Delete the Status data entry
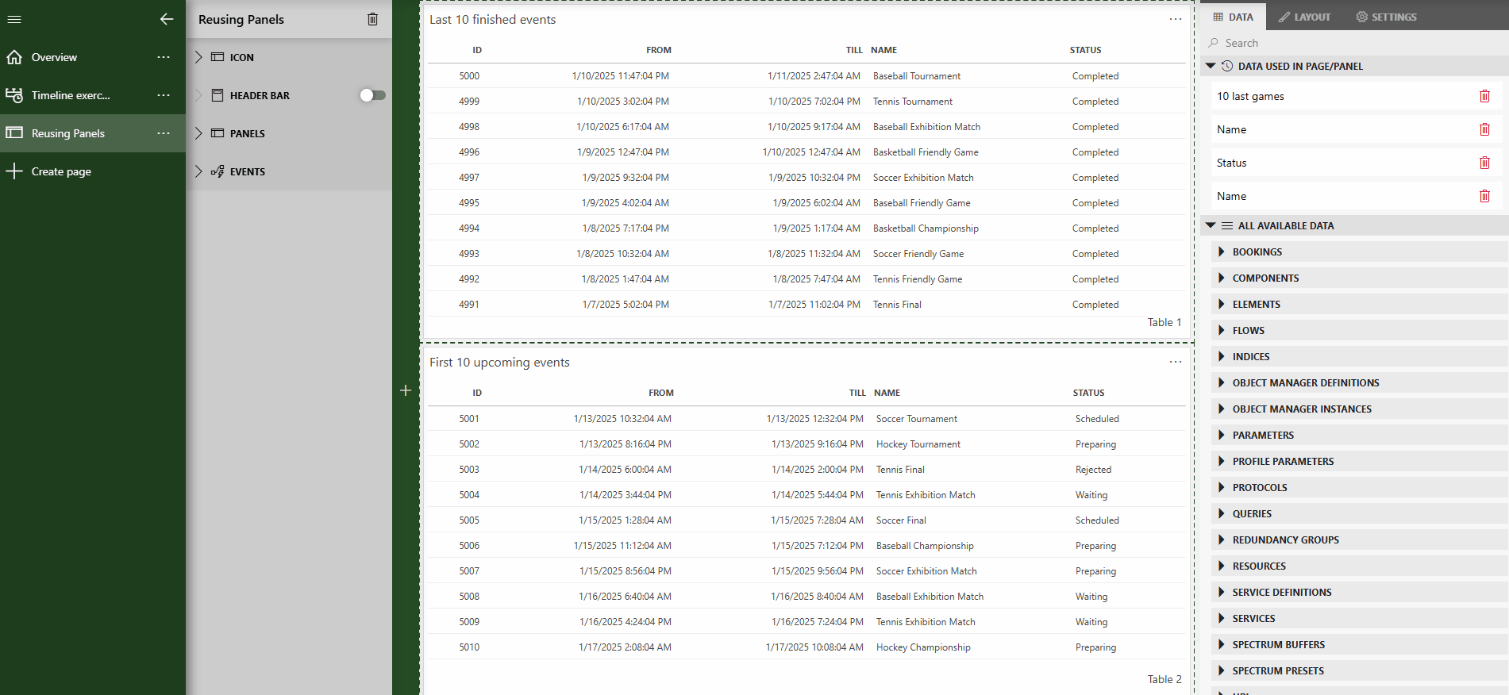This screenshot has height=695, width=1509. pos(1484,163)
